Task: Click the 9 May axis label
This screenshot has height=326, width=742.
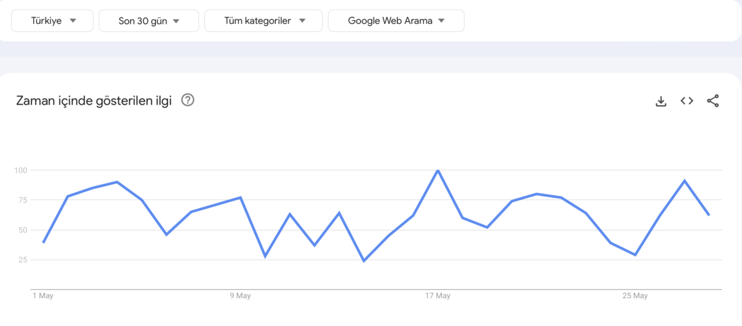Action: (240, 296)
